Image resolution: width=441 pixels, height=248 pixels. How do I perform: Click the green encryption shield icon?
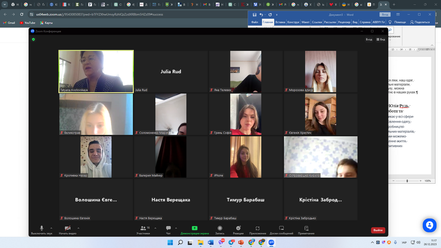coord(34,39)
